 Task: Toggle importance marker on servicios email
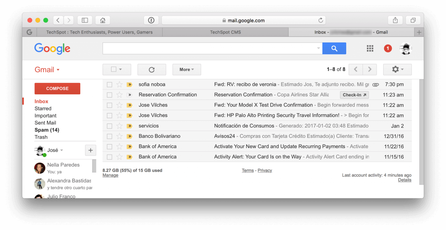[x=129, y=126]
